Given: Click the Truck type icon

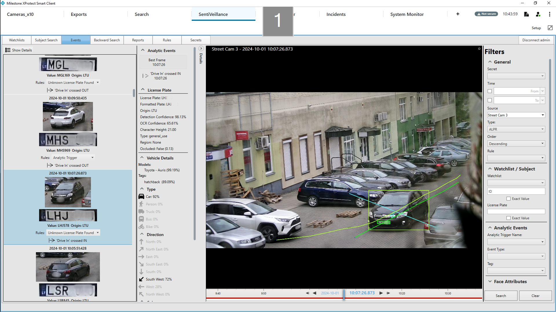Looking at the screenshot, I should click(141, 211).
